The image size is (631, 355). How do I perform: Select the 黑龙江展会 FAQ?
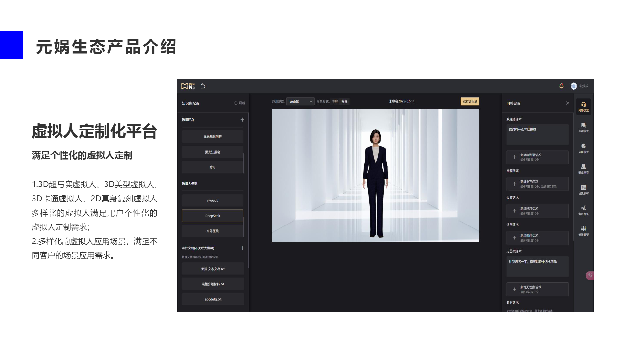(x=213, y=152)
